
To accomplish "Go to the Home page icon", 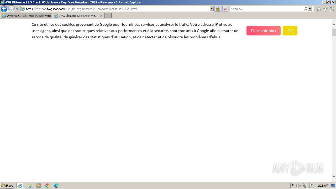I will tap(319, 9).
